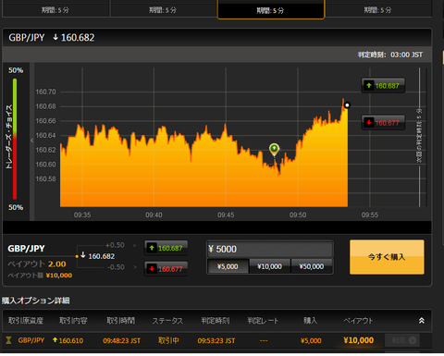The image size is (444, 356).
Task: Click the white current price dot on chart
Action: pyautogui.click(x=347, y=105)
